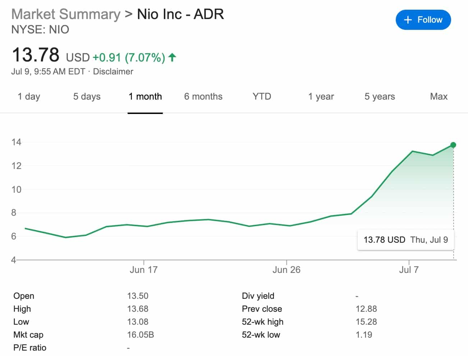
Task: Switch to the 1 day chart view
Action: 28,96
